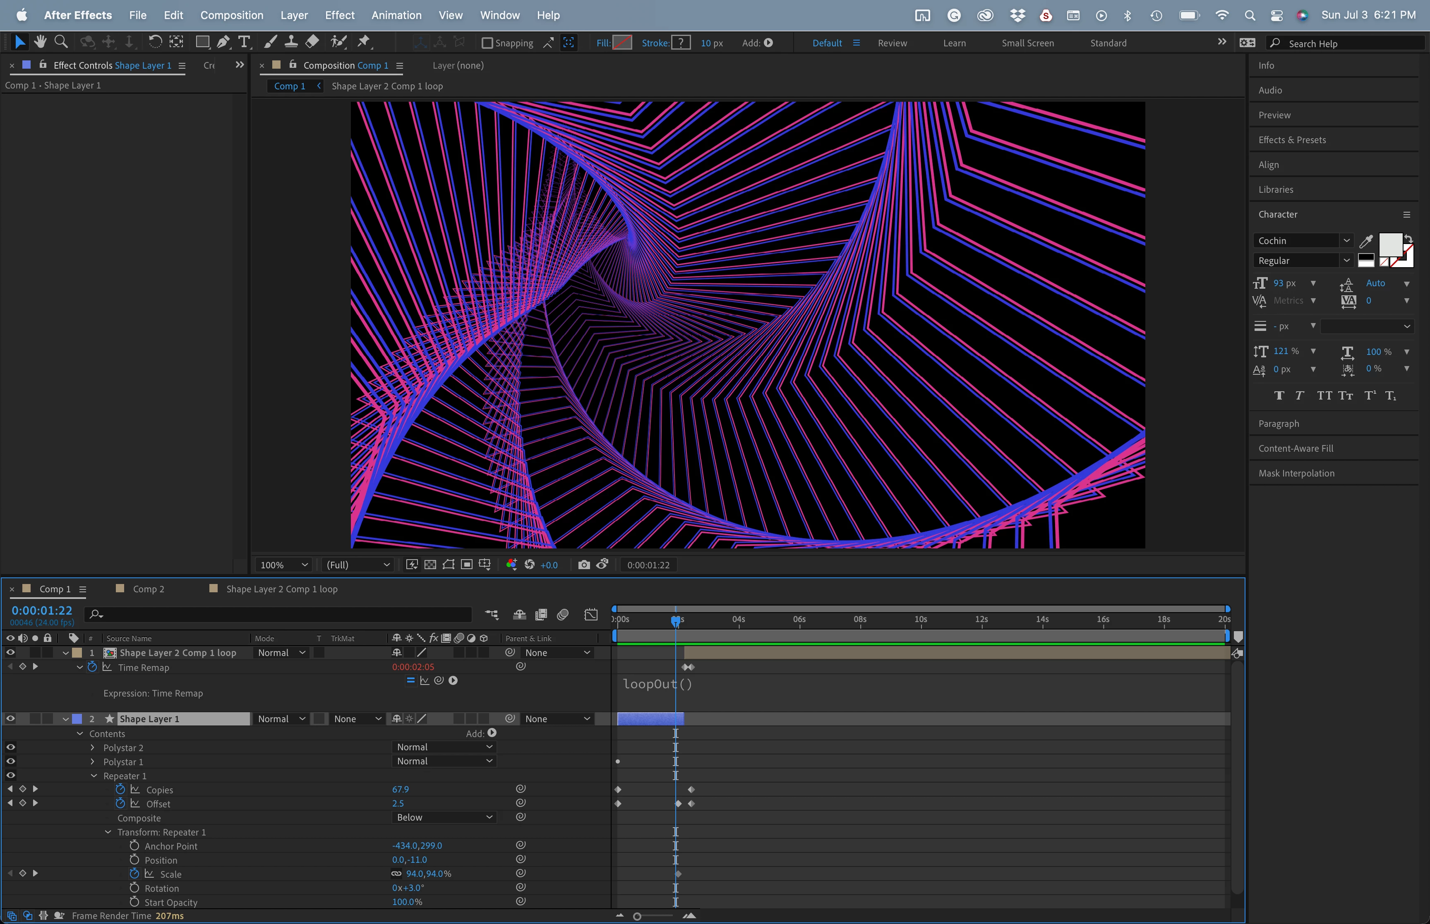This screenshot has width=1430, height=924.
Task: Choose the Hand tool
Action: (x=40, y=42)
